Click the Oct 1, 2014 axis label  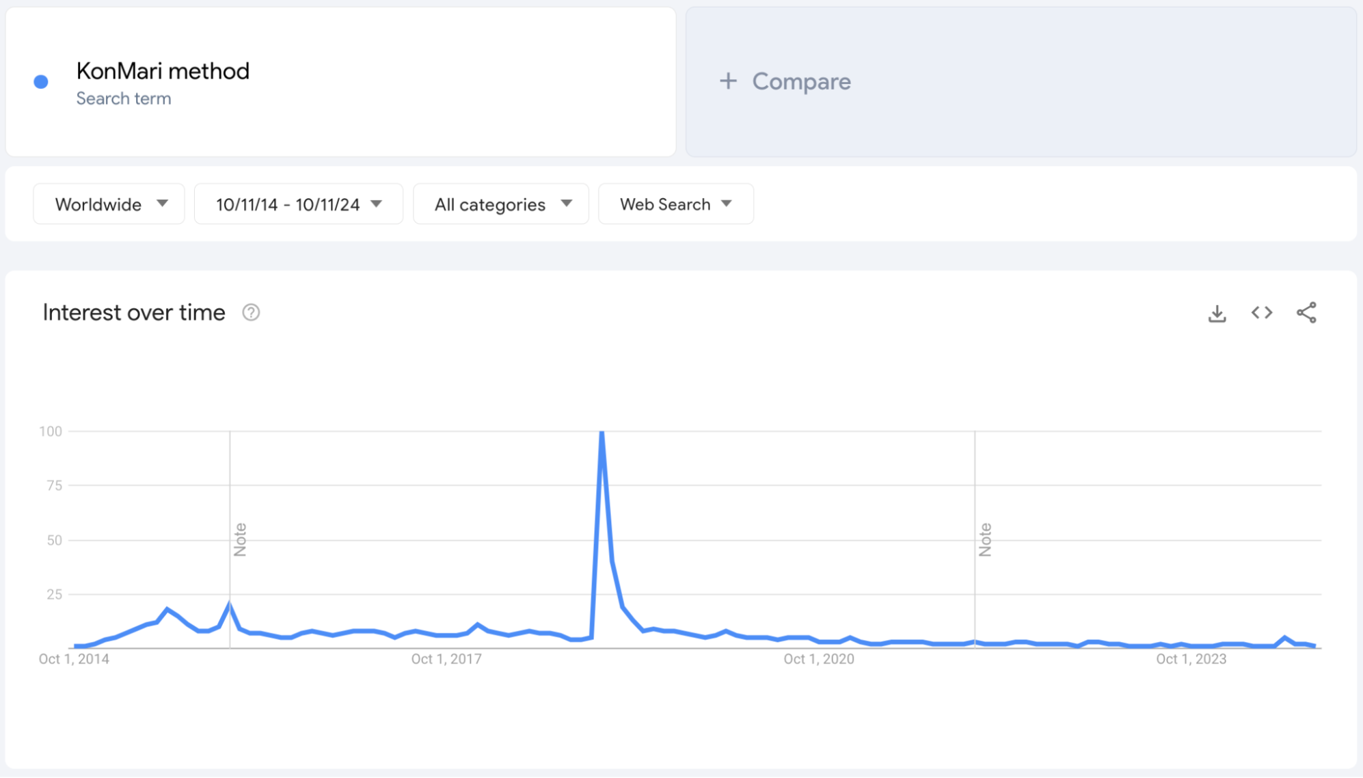[x=74, y=659]
